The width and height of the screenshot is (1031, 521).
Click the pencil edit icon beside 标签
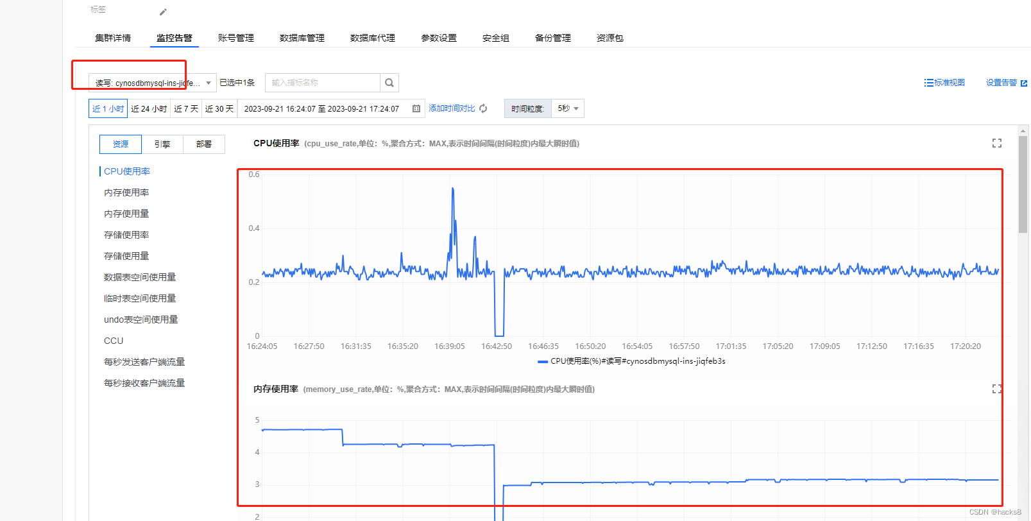(x=163, y=12)
